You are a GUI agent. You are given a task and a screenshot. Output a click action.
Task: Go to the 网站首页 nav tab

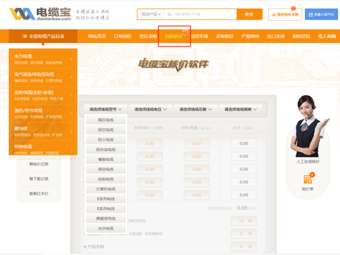coord(97,36)
